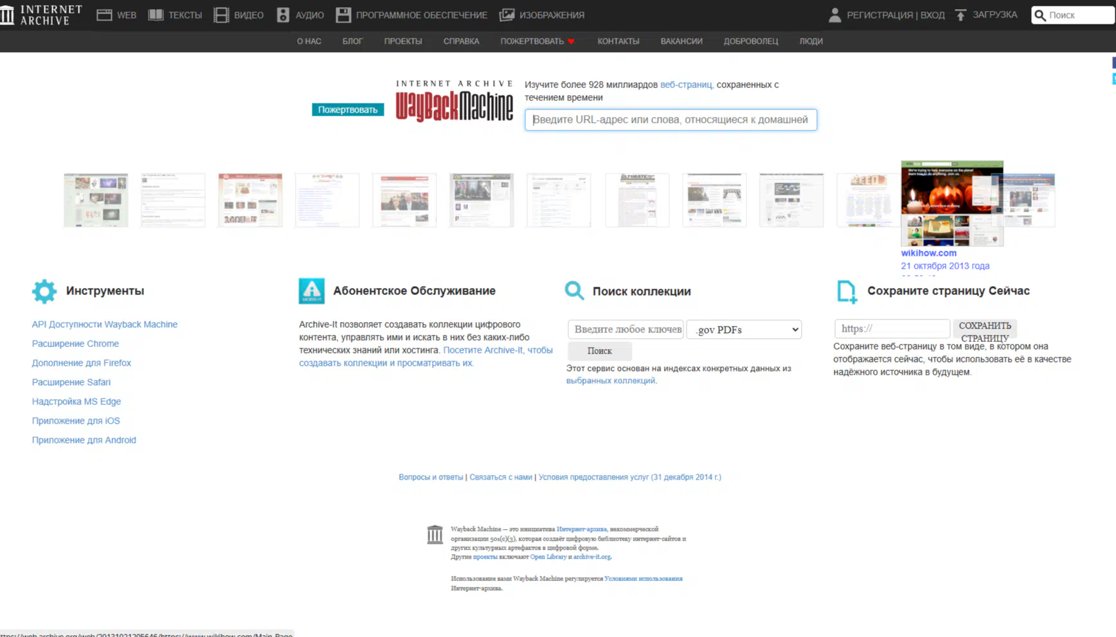Open the ПРОЕКТЫ menu item
This screenshot has width=1116, height=637.
coord(403,41)
